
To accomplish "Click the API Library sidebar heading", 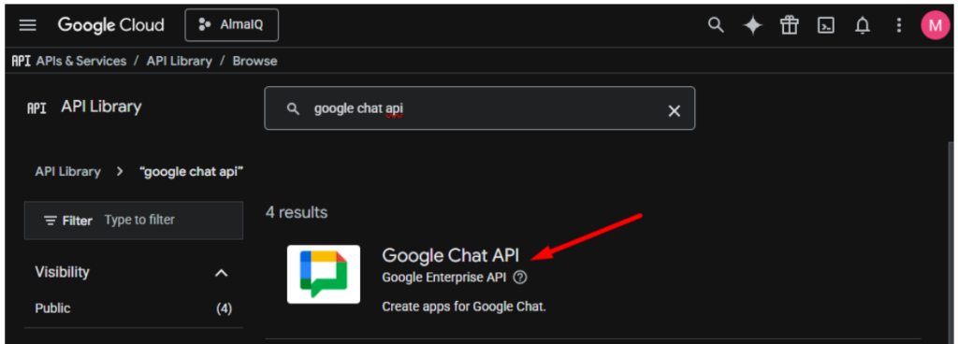I will point(101,107).
